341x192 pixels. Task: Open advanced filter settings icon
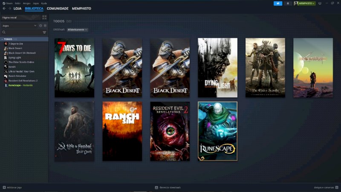tap(44, 32)
